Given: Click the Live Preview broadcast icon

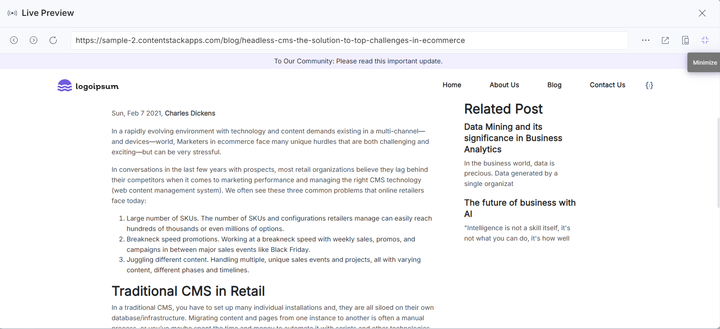Looking at the screenshot, I should [13, 13].
